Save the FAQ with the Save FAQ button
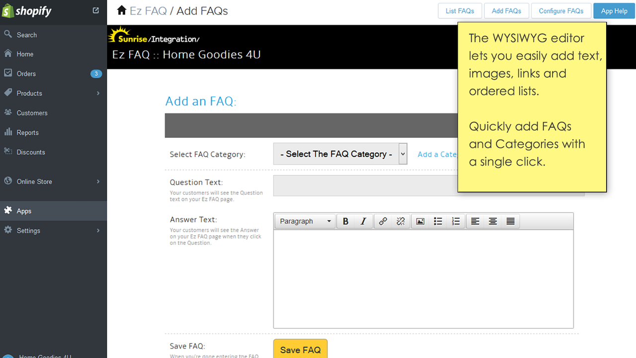 [x=300, y=350]
